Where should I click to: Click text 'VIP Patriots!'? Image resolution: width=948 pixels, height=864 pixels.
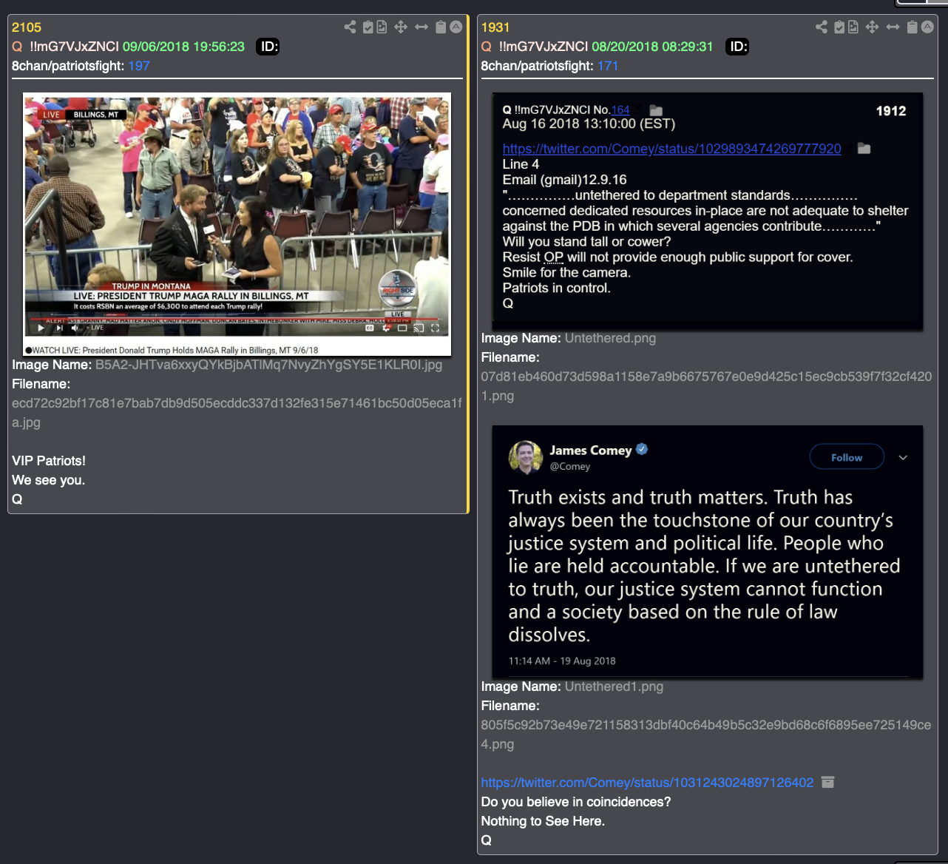[49, 461]
